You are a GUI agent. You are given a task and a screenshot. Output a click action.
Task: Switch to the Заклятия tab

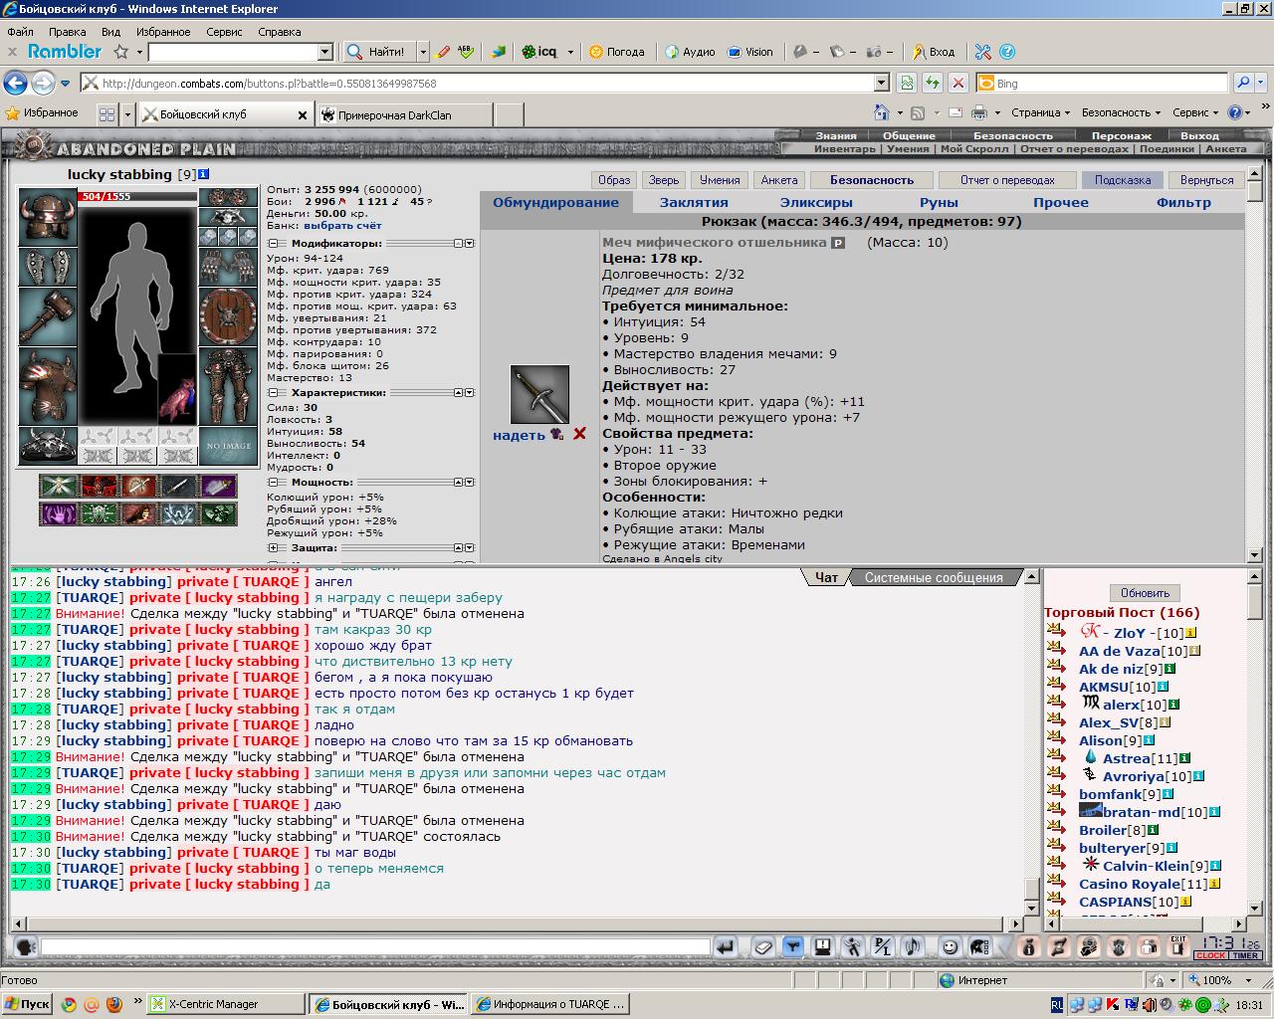[694, 202]
